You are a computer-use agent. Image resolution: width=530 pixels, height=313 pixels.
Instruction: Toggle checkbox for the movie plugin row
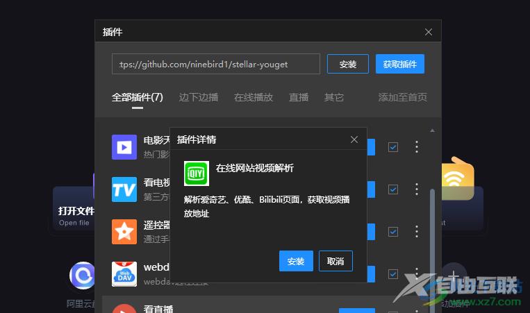click(x=392, y=147)
